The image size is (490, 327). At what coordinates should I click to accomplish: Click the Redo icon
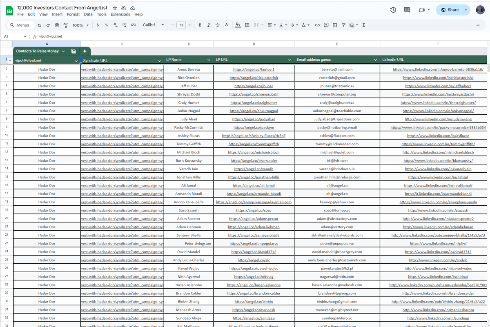[x=48, y=25]
